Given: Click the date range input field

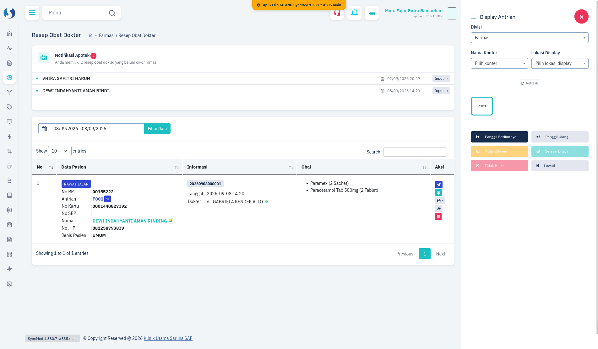Looking at the screenshot, I should pos(97,129).
